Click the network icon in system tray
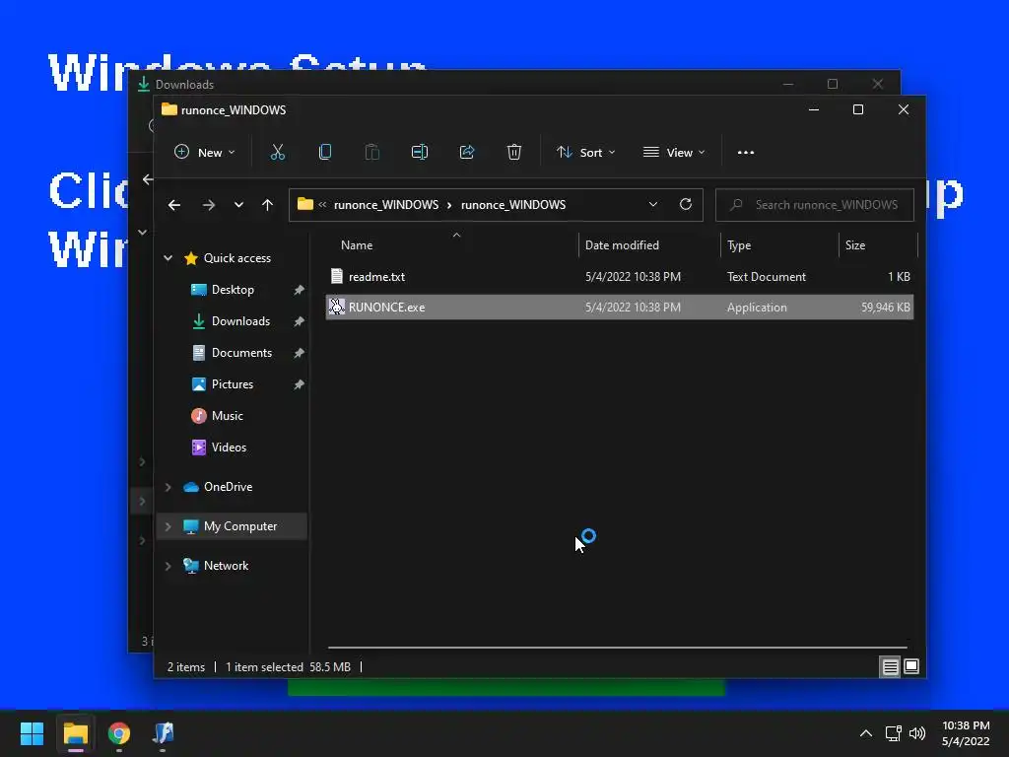 coord(893,733)
